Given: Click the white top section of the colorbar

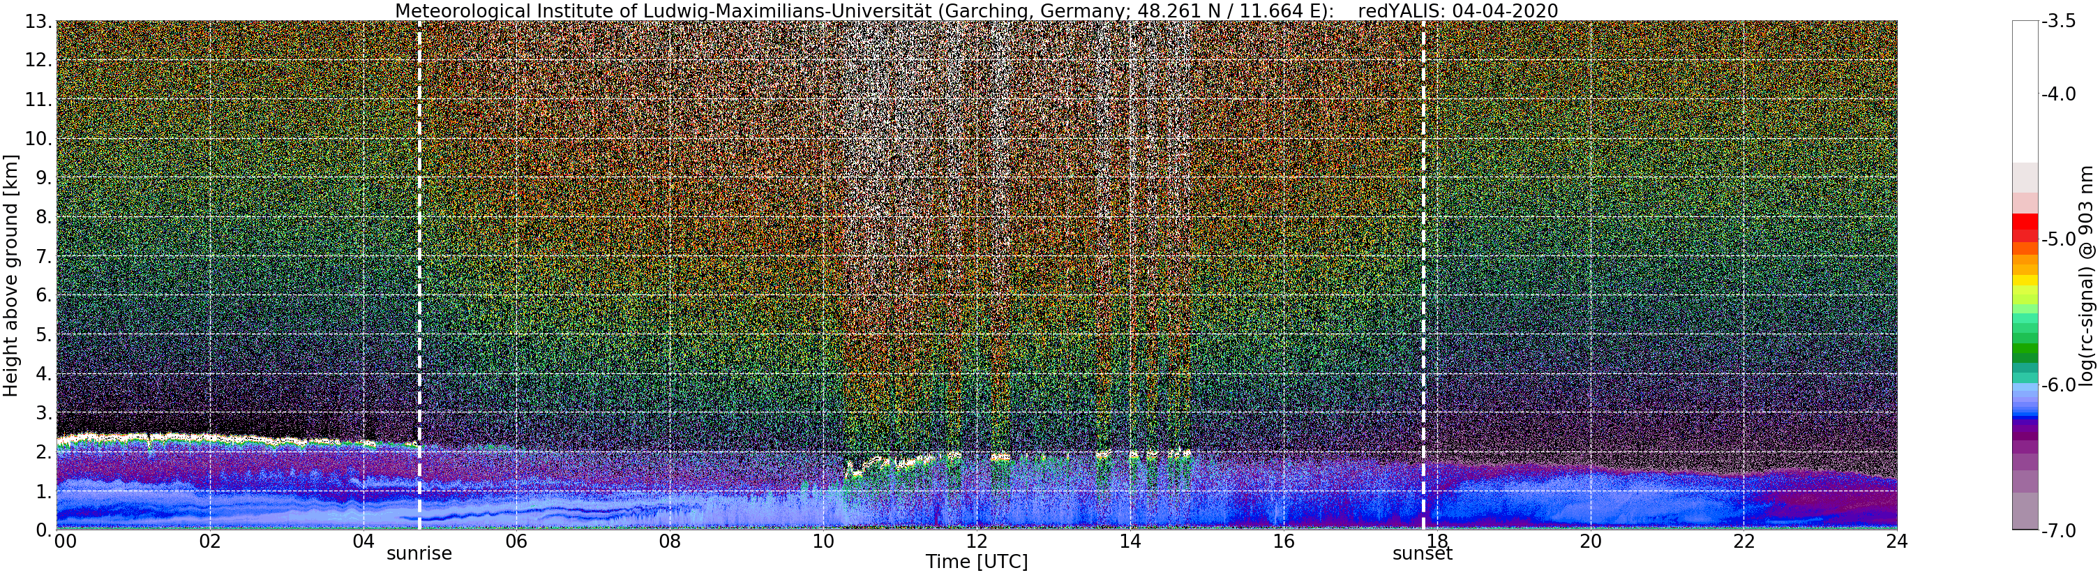Looking at the screenshot, I should (2025, 91).
